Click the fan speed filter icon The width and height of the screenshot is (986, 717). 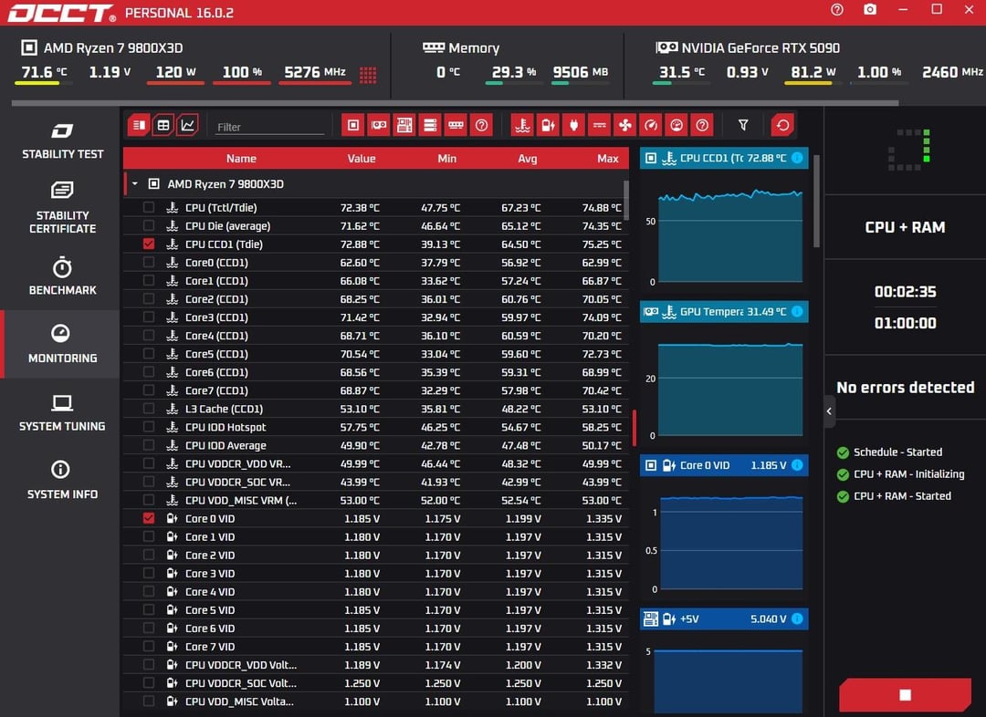click(x=624, y=125)
